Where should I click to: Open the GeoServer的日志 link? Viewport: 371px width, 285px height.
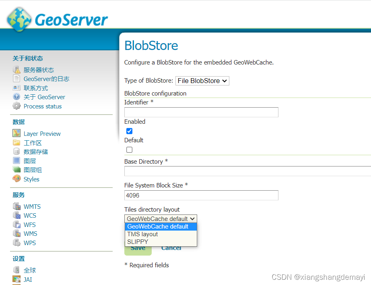tap(46, 79)
